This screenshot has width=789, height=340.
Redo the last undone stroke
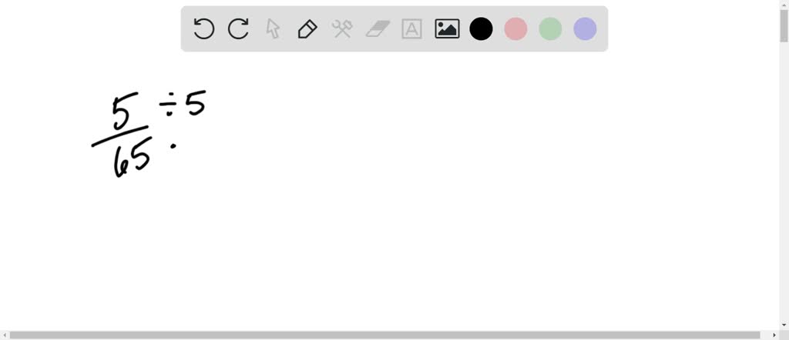[238, 28]
